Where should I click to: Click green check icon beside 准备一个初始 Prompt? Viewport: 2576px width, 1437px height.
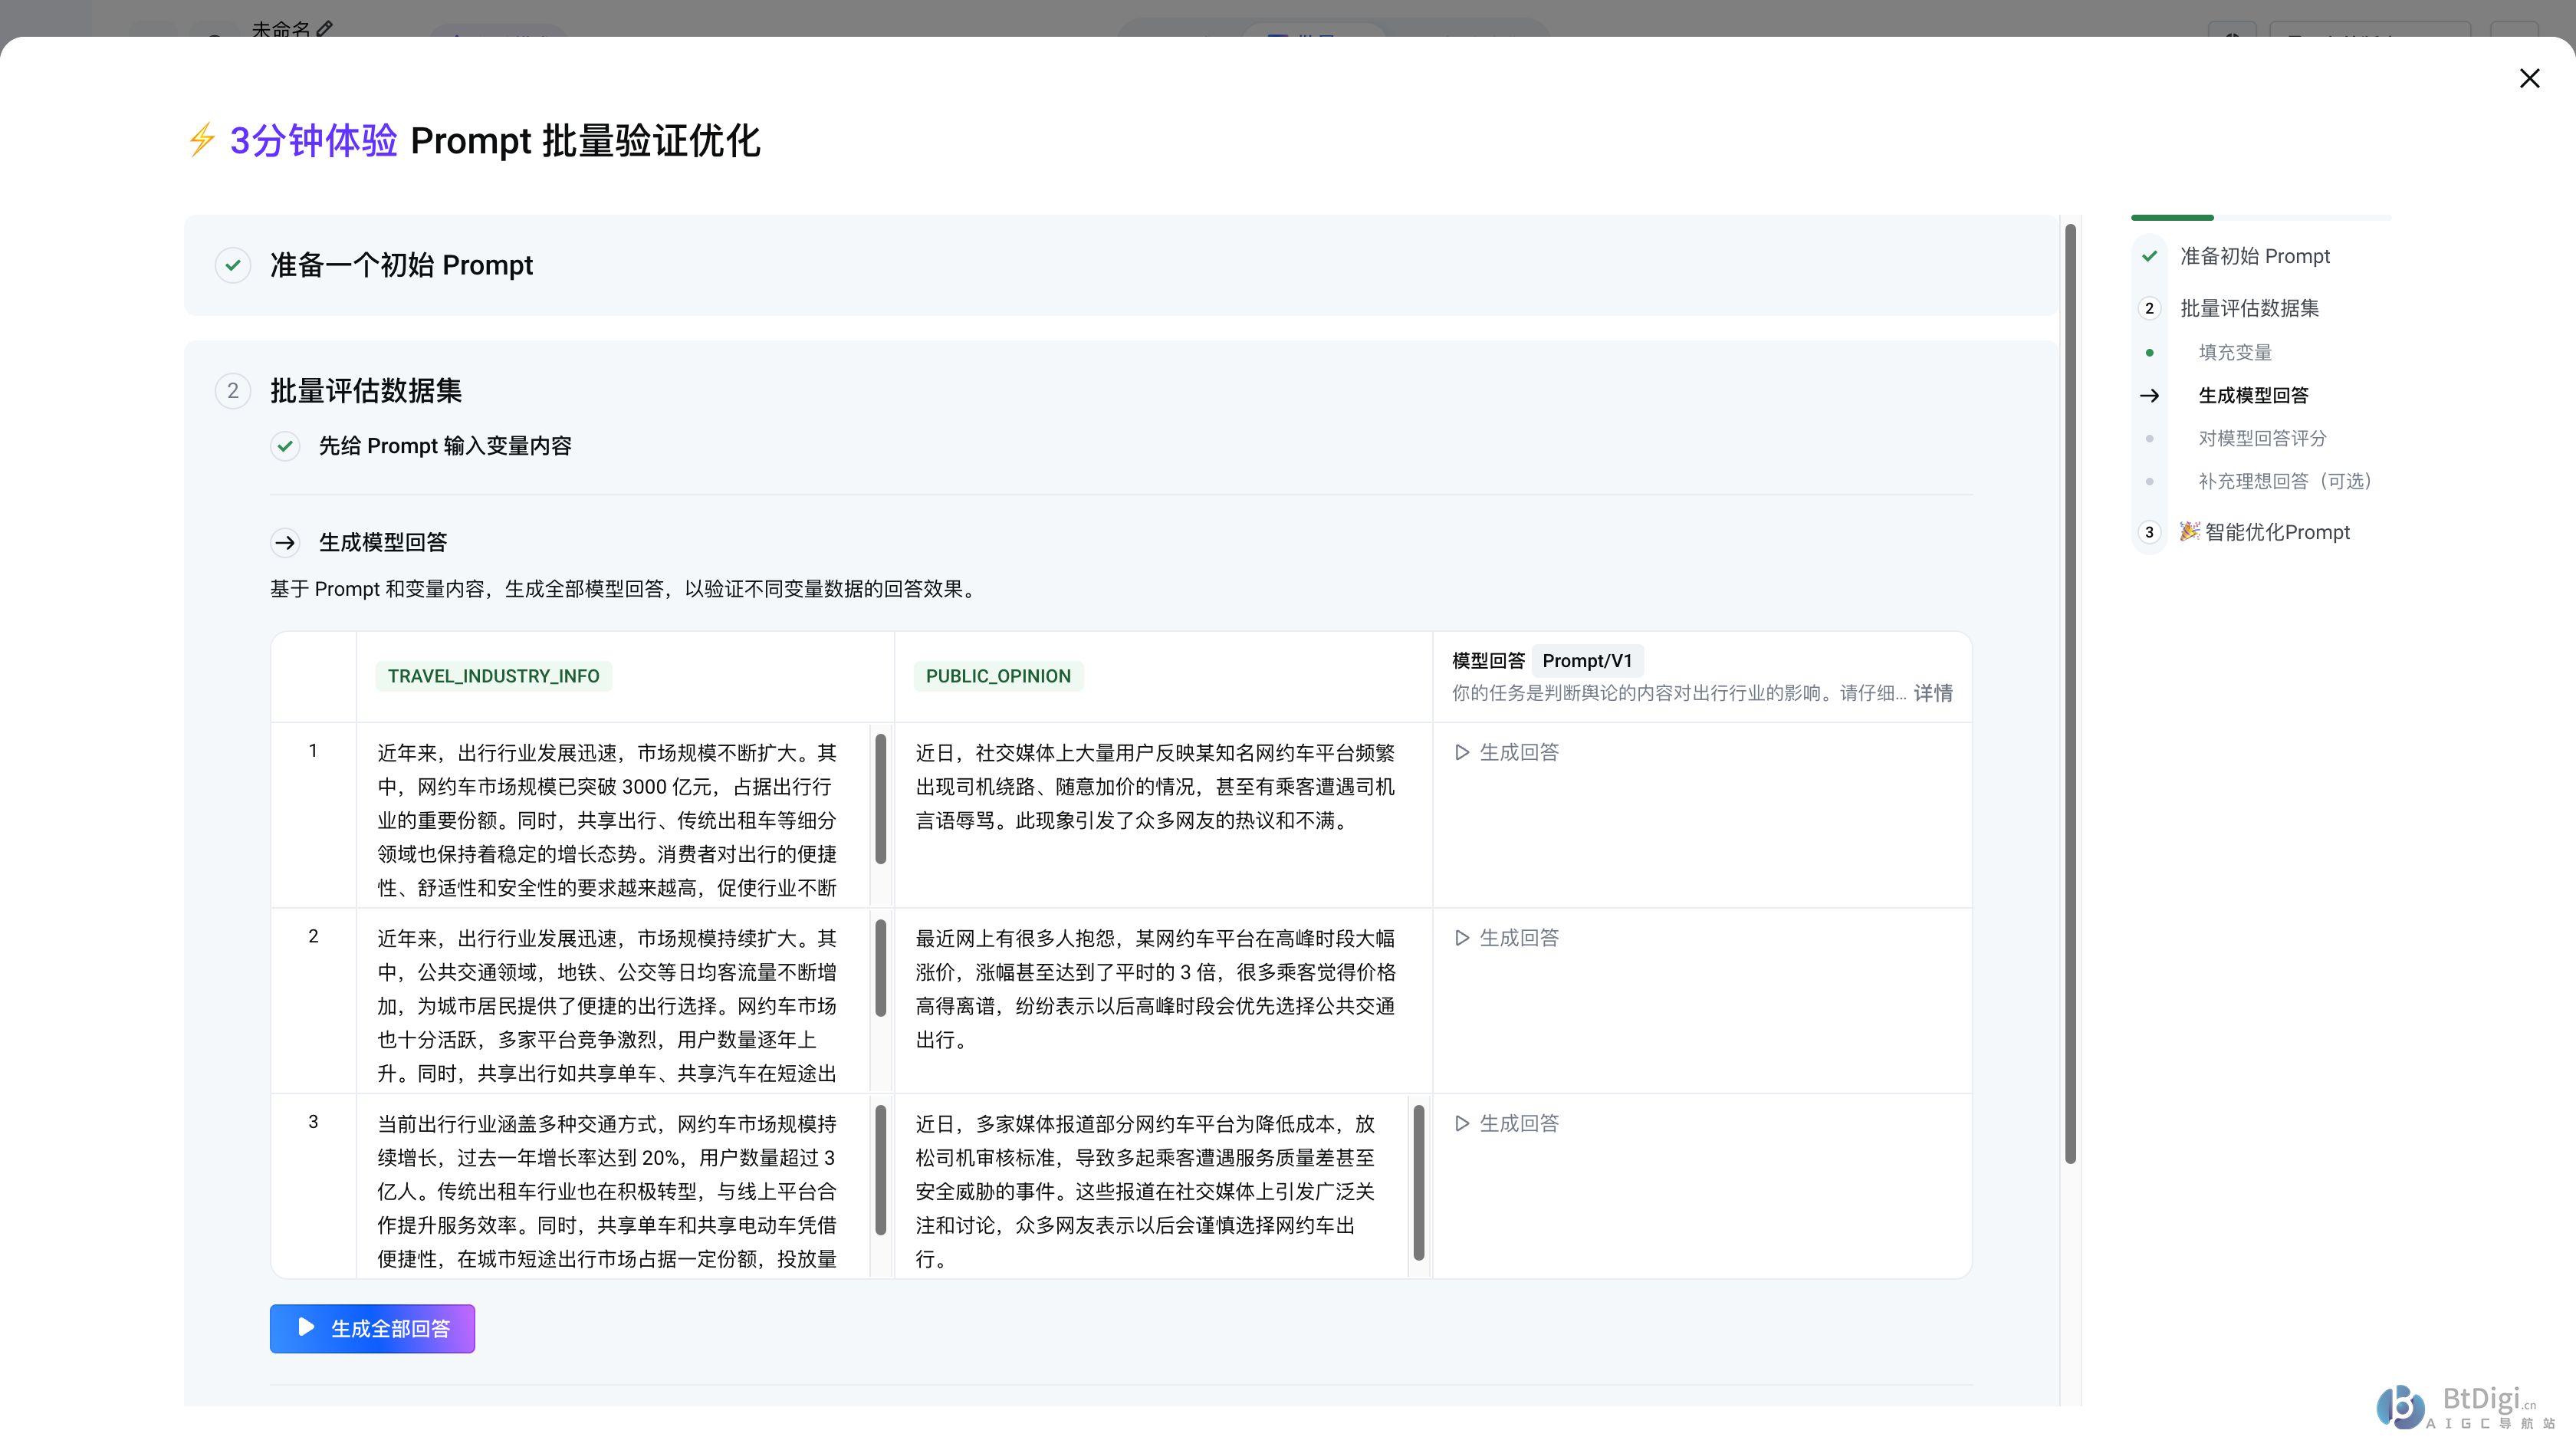pos(233,265)
